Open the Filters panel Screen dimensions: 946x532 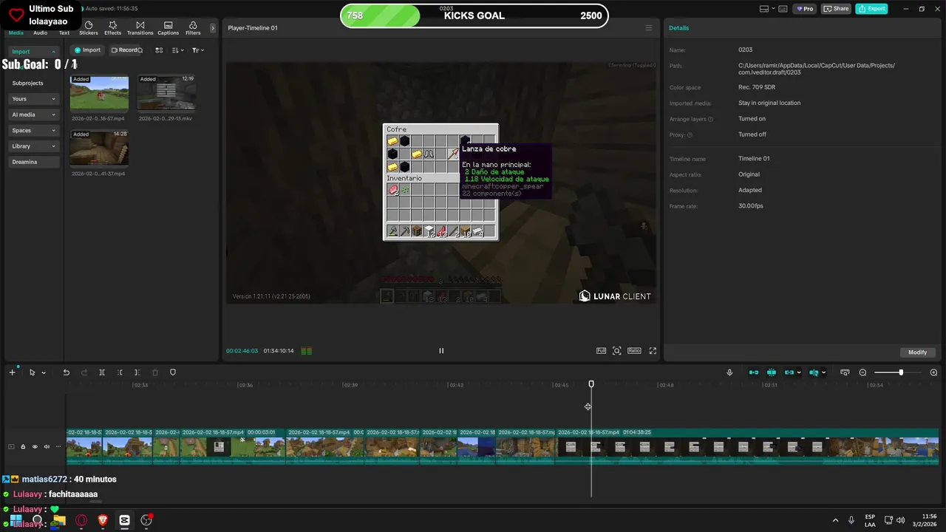193,28
